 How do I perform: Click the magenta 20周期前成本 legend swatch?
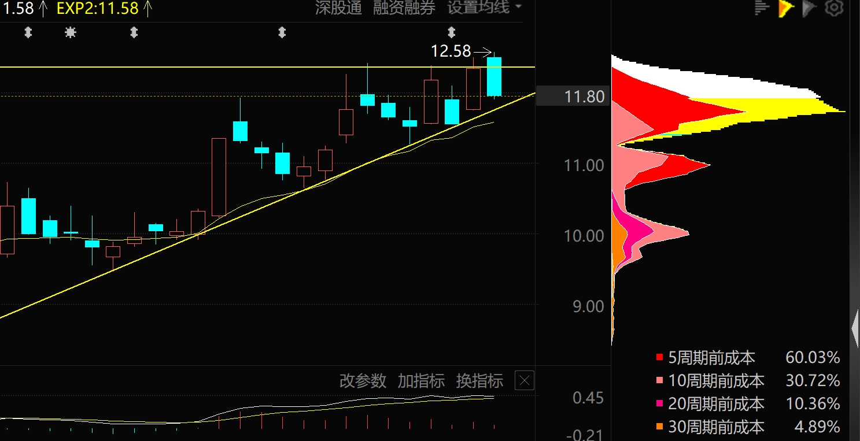click(x=659, y=404)
